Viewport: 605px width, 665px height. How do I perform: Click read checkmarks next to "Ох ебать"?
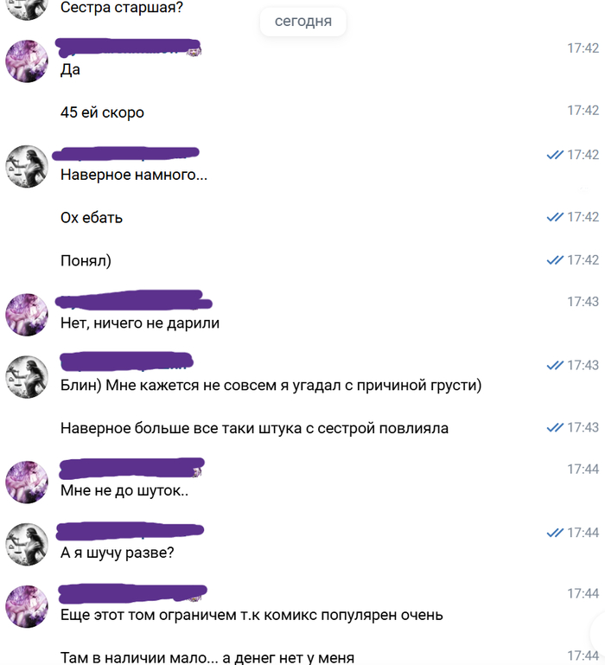(x=555, y=217)
